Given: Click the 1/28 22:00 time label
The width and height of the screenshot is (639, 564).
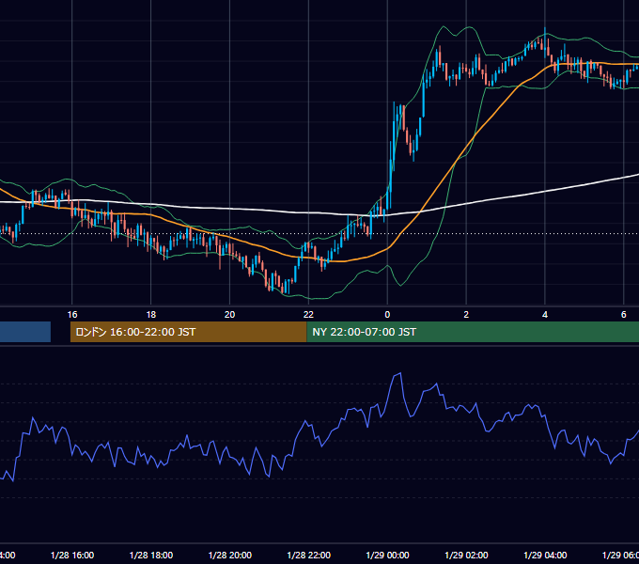Looking at the screenshot, I should [309, 555].
